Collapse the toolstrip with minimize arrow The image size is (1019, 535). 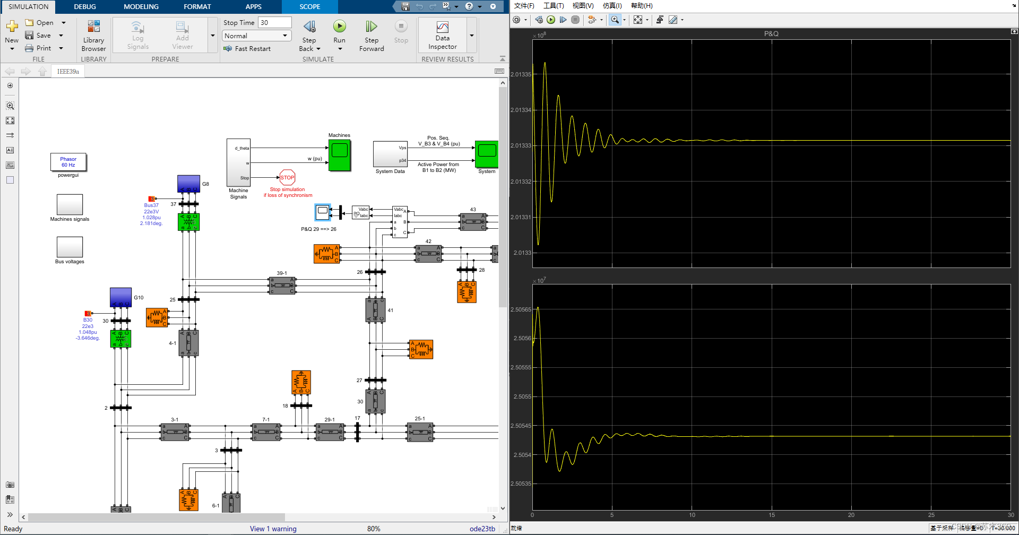[x=503, y=59]
